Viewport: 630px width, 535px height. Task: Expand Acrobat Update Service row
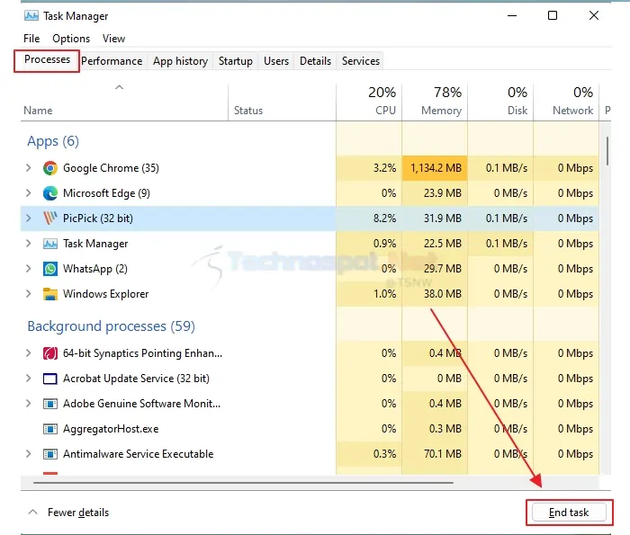28,379
